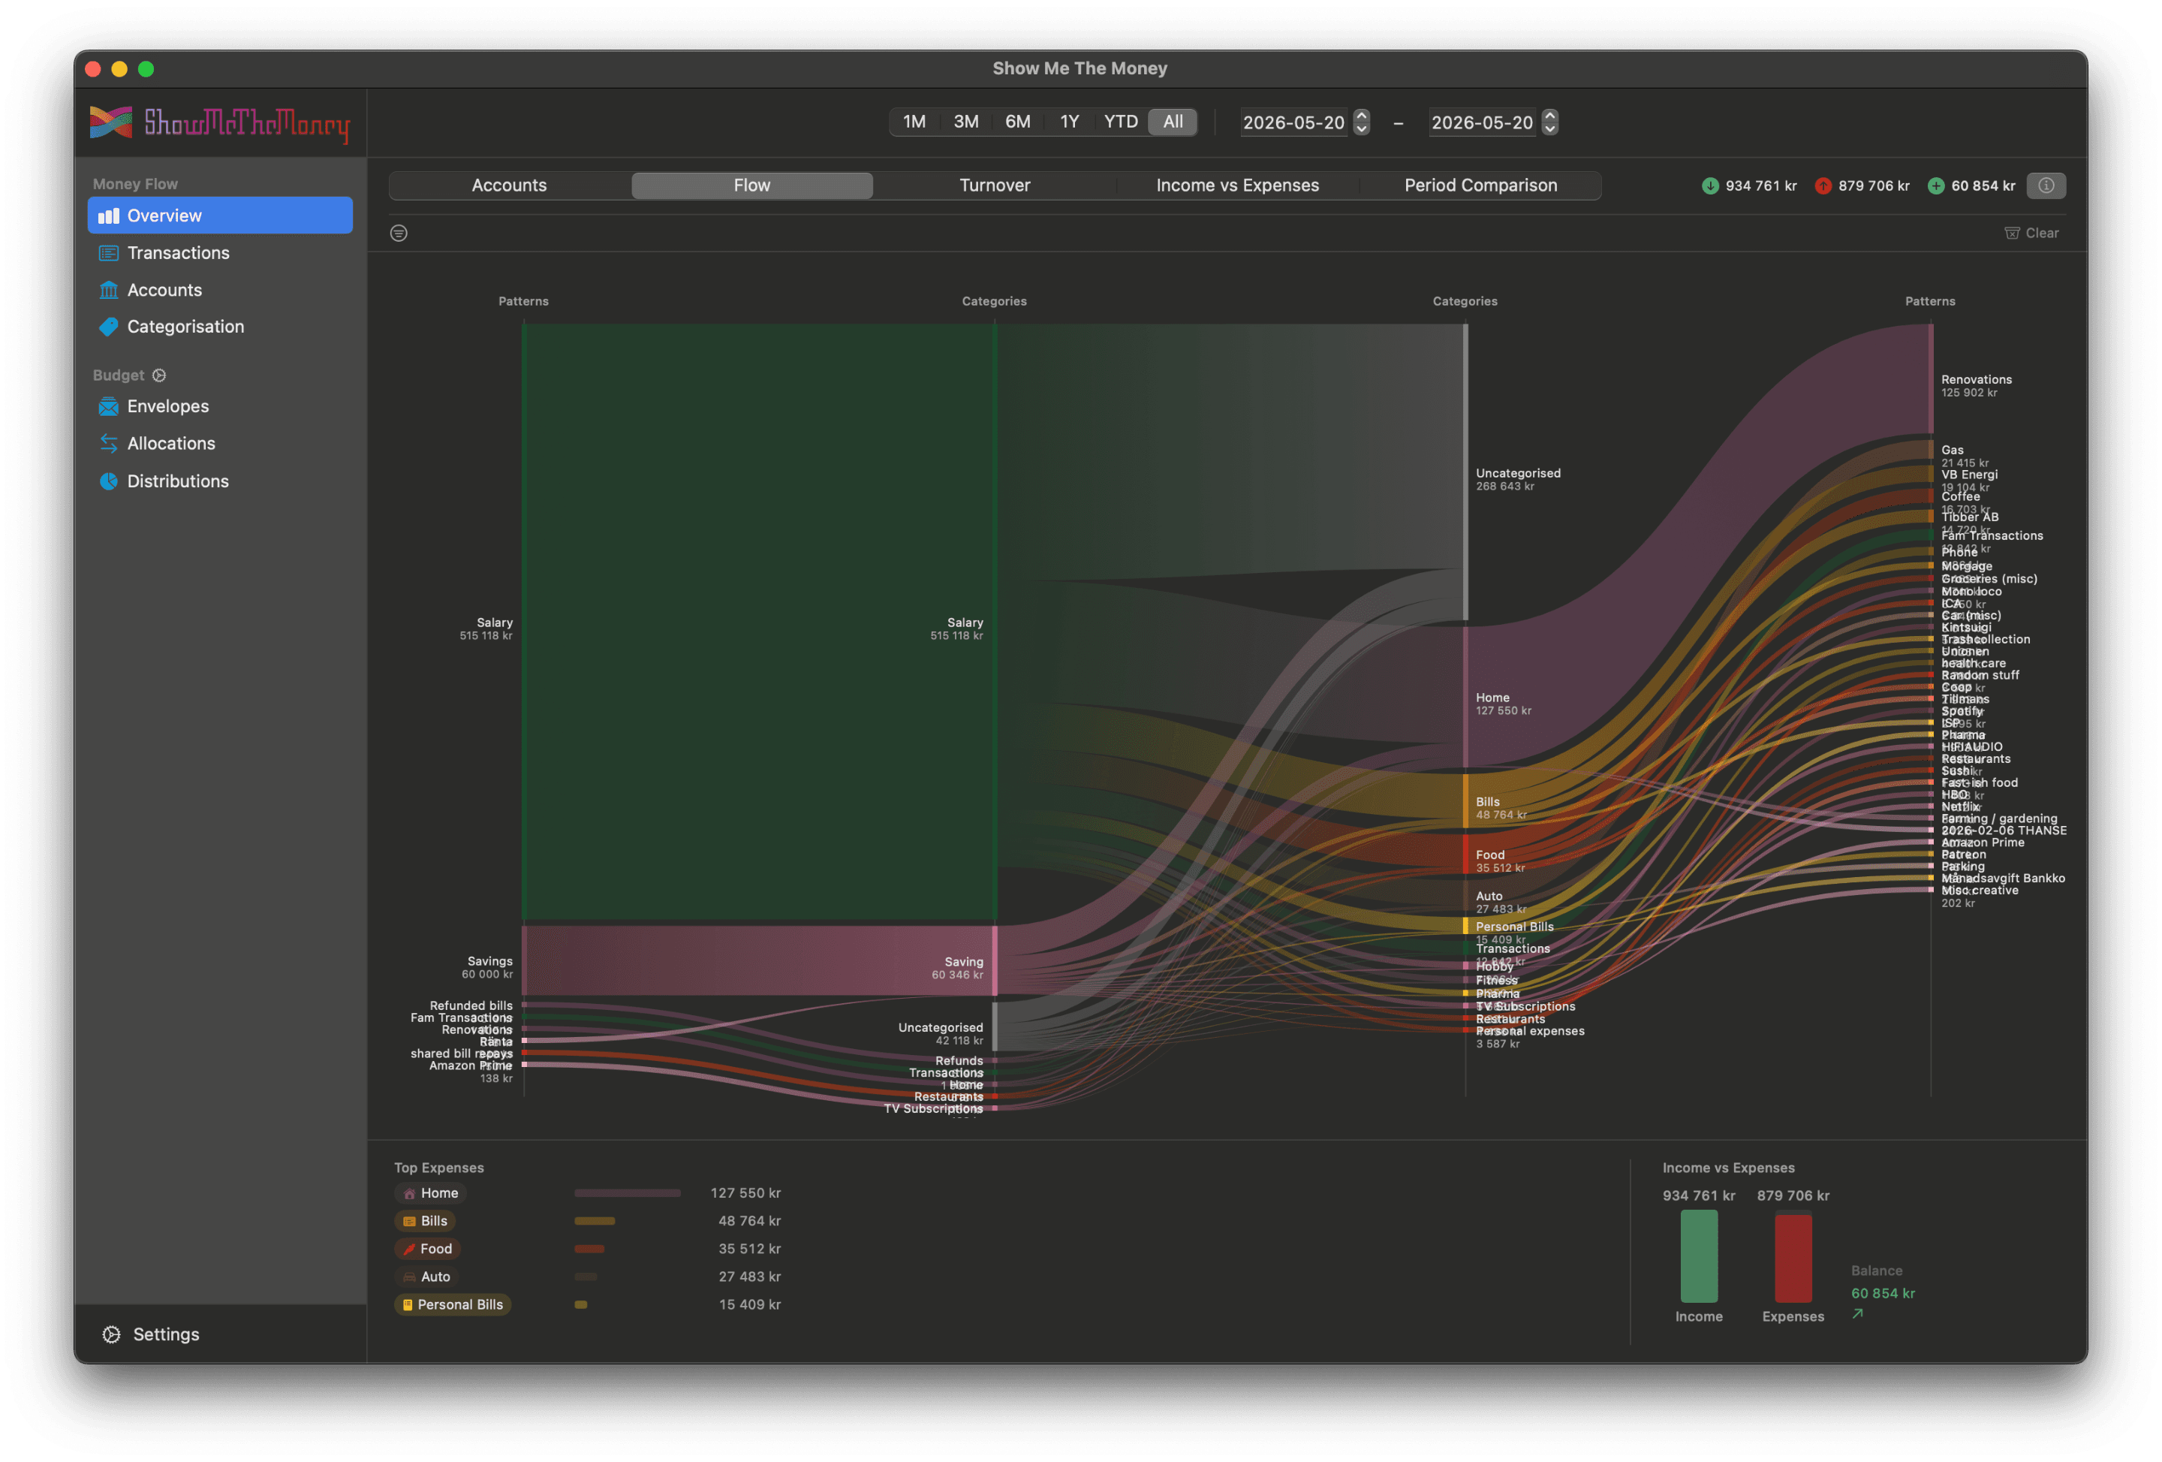Open Settings at bottom of sidebar
Viewport: 2162px width, 1462px height.
coord(150,1334)
